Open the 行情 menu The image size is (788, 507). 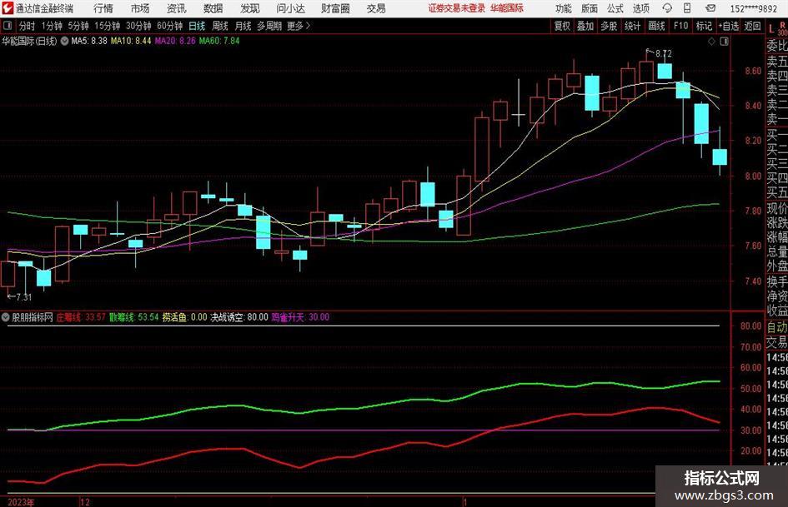[x=103, y=8]
